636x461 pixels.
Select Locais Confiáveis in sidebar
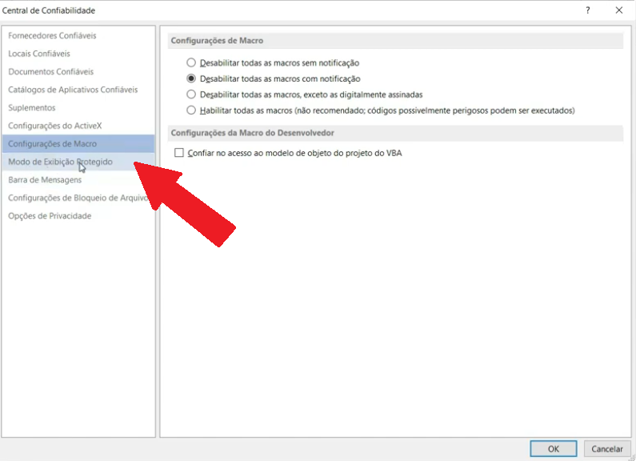point(39,54)
